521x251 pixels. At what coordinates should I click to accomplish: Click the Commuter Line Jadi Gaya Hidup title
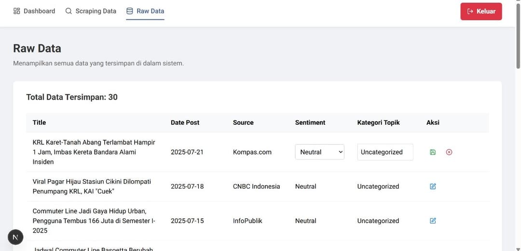click(94, 221)
